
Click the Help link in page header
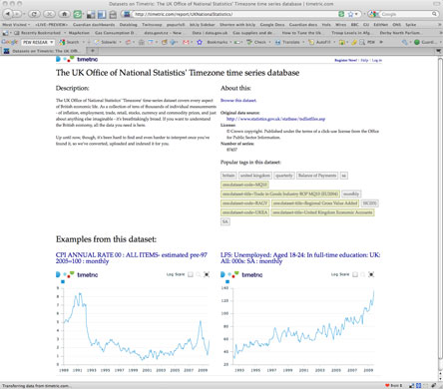pos(364,60)
